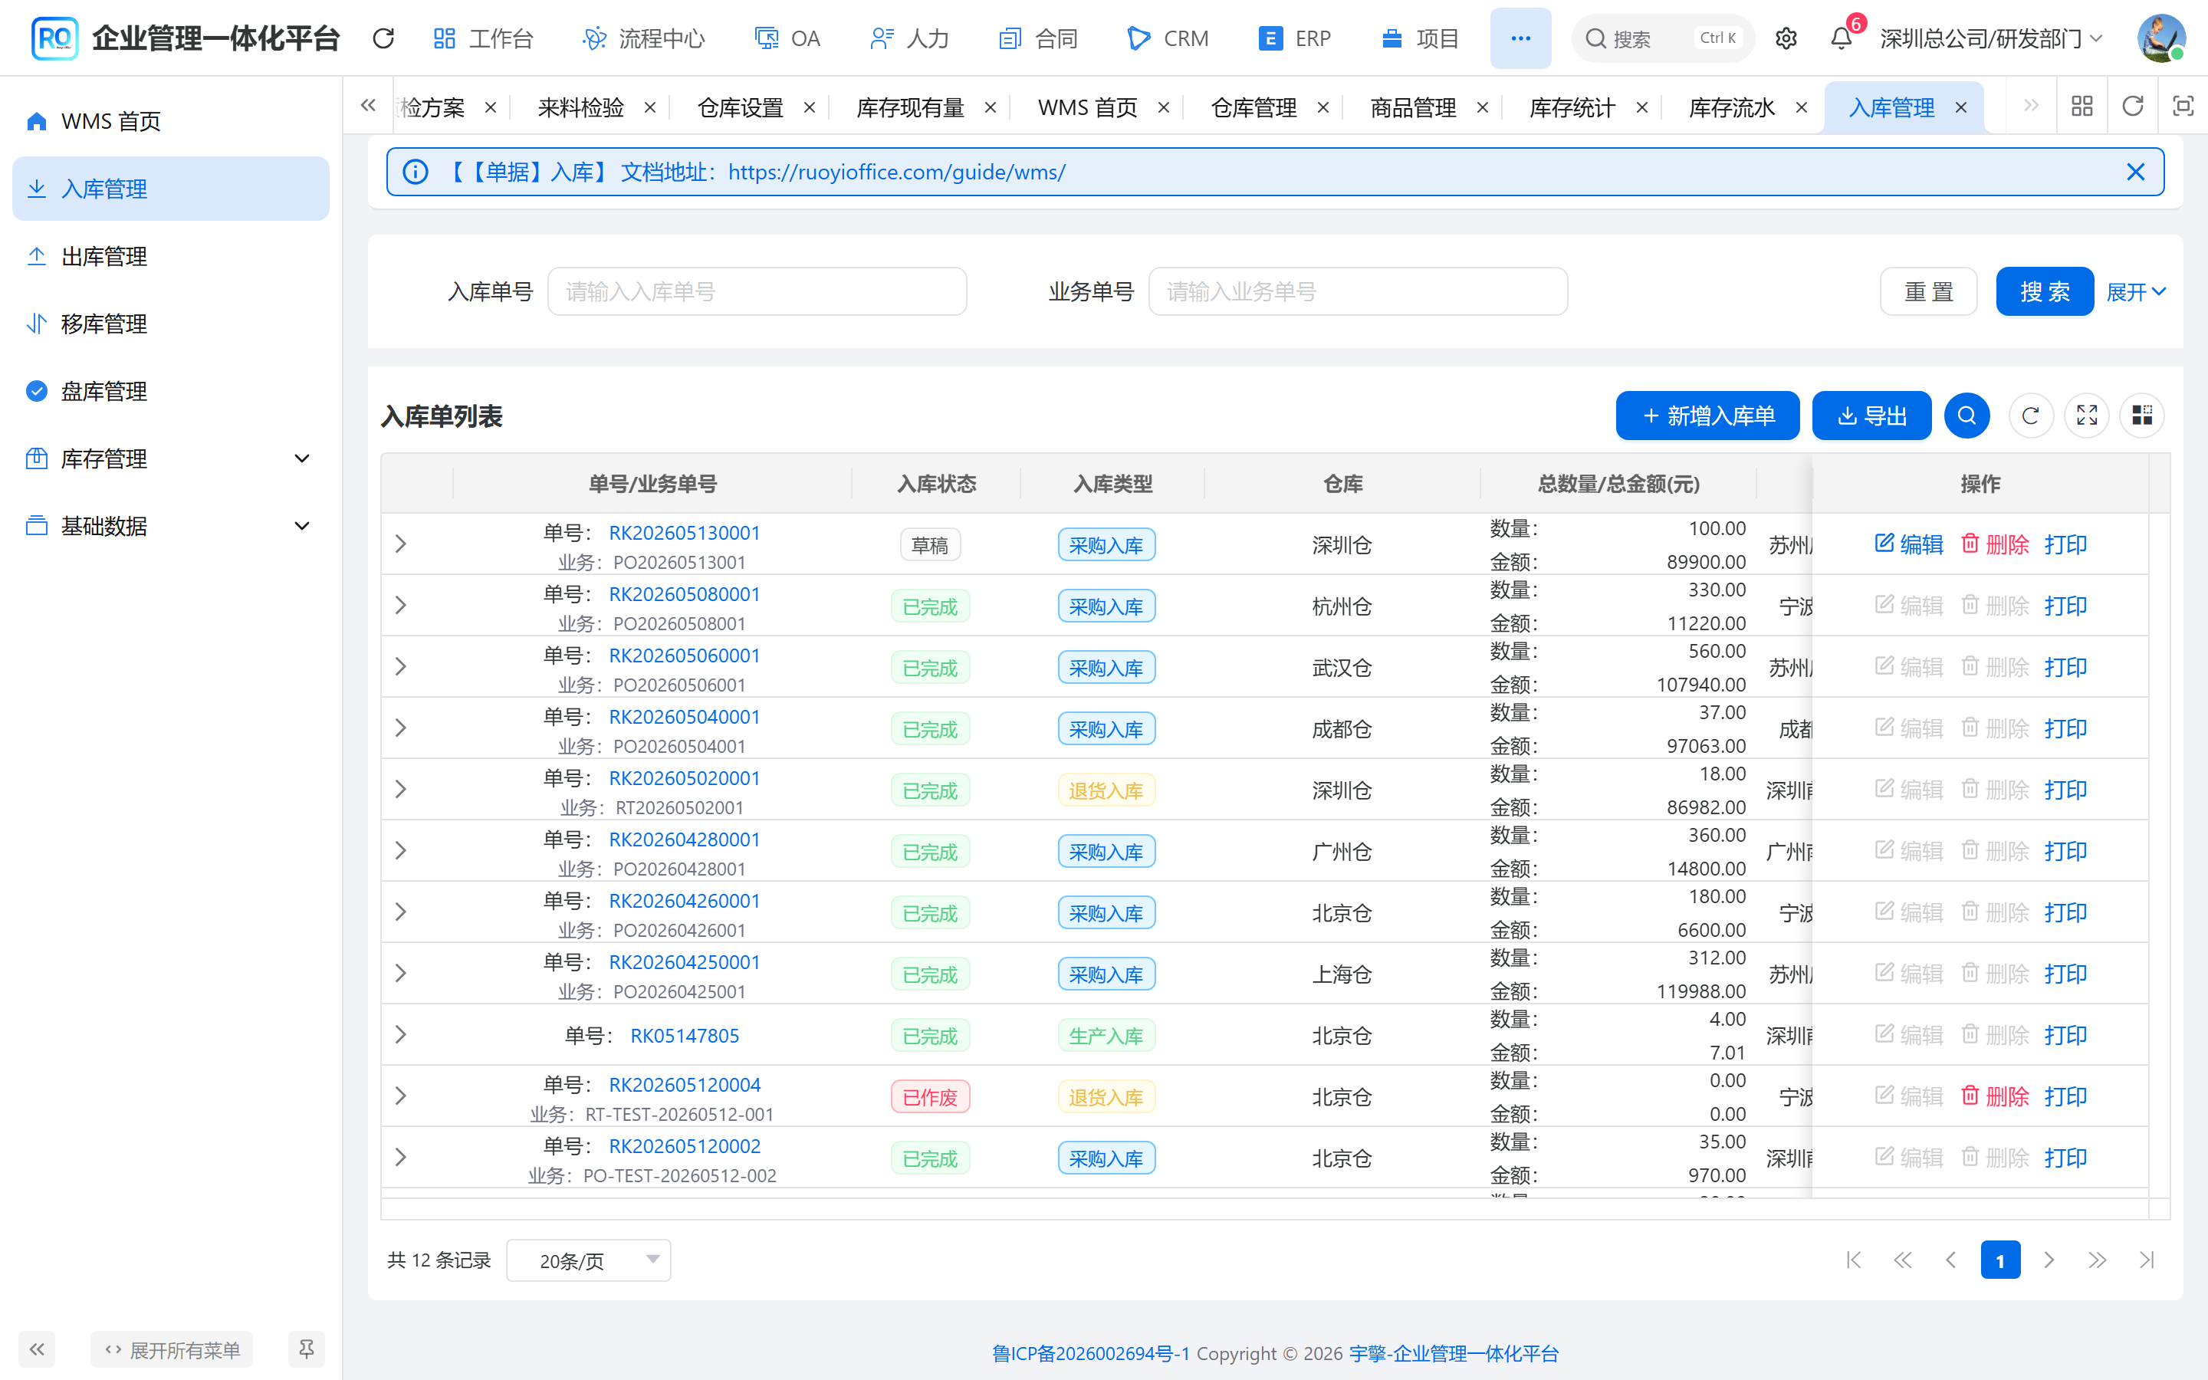Viewport: 2208px width, 1380px height.
Task: Focus the 业务单号 input field
Action: (1358, 292)
